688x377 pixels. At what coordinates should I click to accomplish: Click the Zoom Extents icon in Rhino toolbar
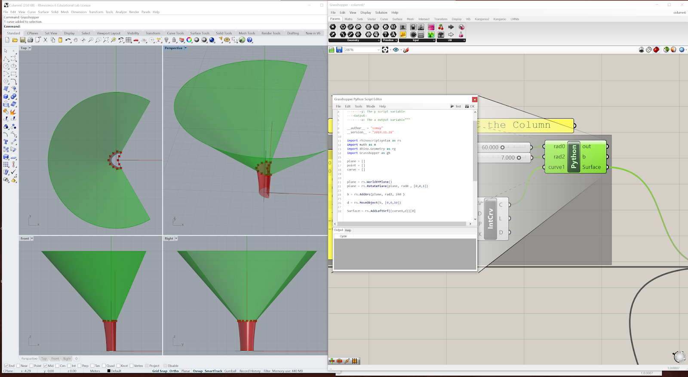106,40
